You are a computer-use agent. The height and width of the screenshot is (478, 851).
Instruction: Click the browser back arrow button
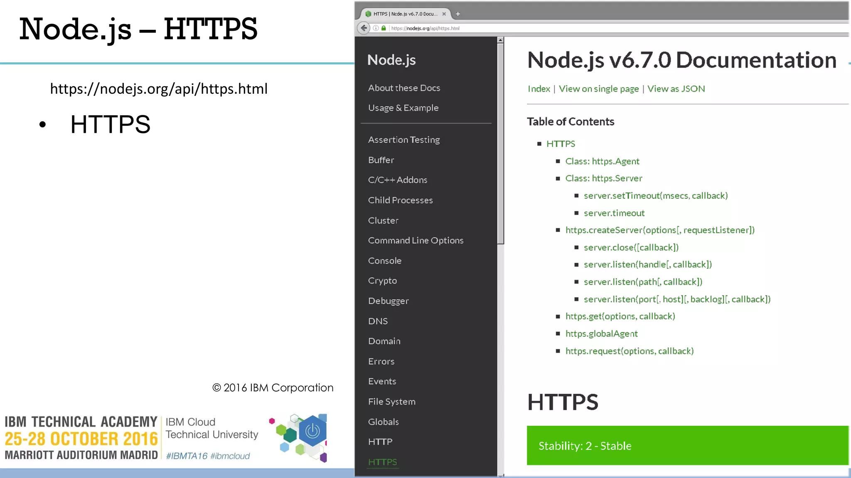coord(364,28)
